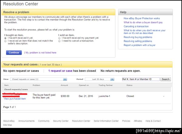
Task: Pick "I need to cancel a transaction"
Action: [59, 41]
